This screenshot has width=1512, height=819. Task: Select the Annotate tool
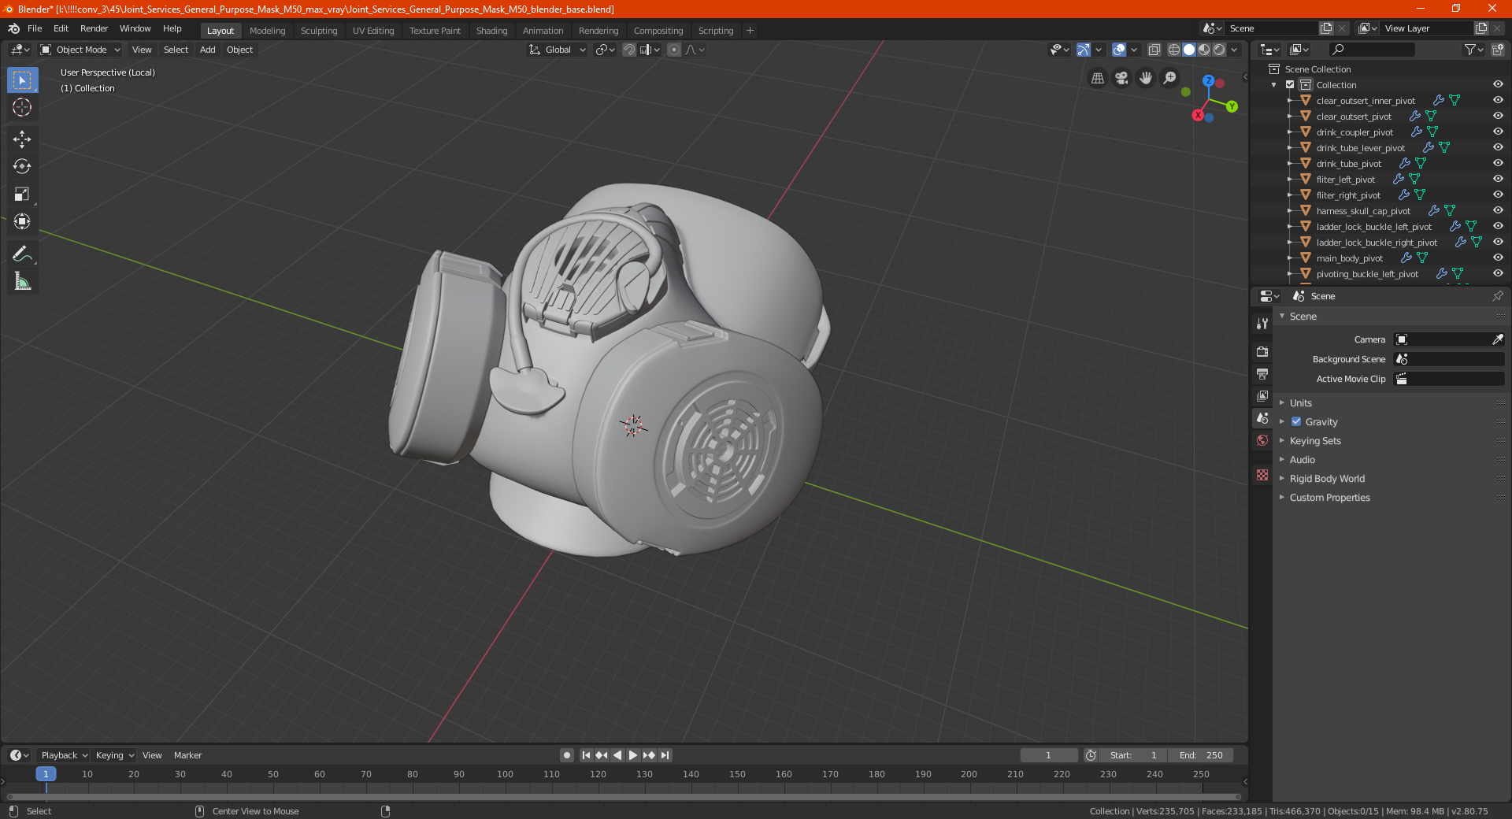coord(22,254)
